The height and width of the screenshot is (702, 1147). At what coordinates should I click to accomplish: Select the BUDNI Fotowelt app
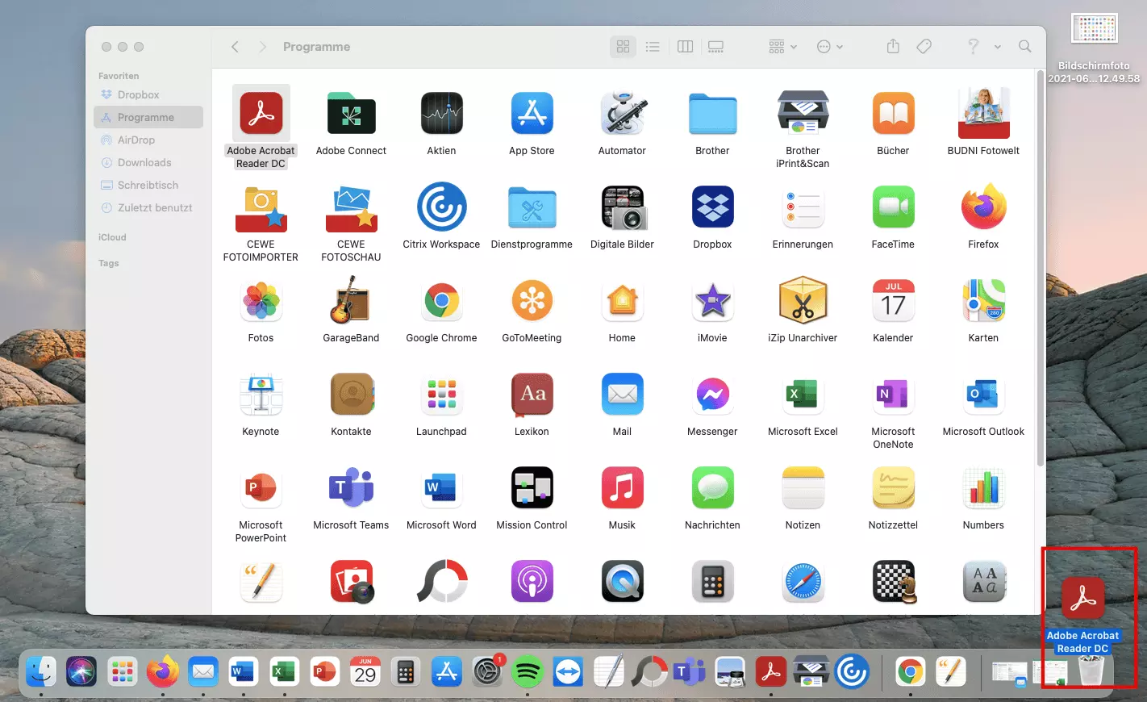click(983, 114)
